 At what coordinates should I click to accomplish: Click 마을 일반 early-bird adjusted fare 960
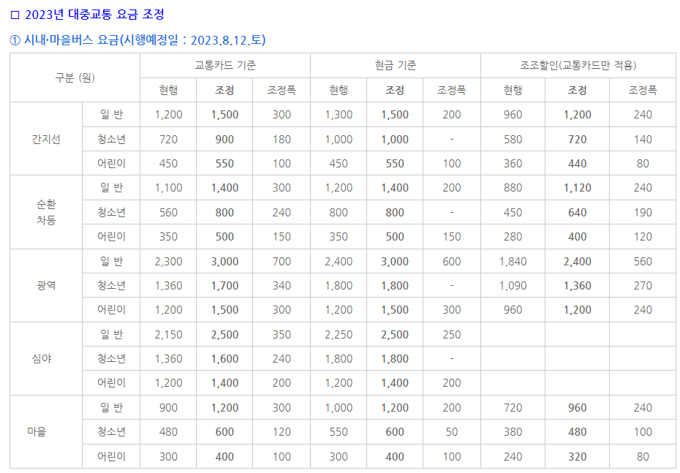tap(577, 408)
